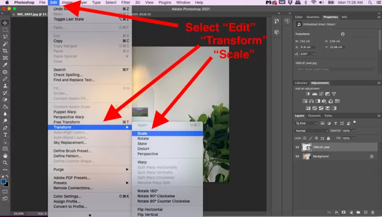The image size is (382, 217).
Task: Click the X position field
Action: (x=307, y=47)
